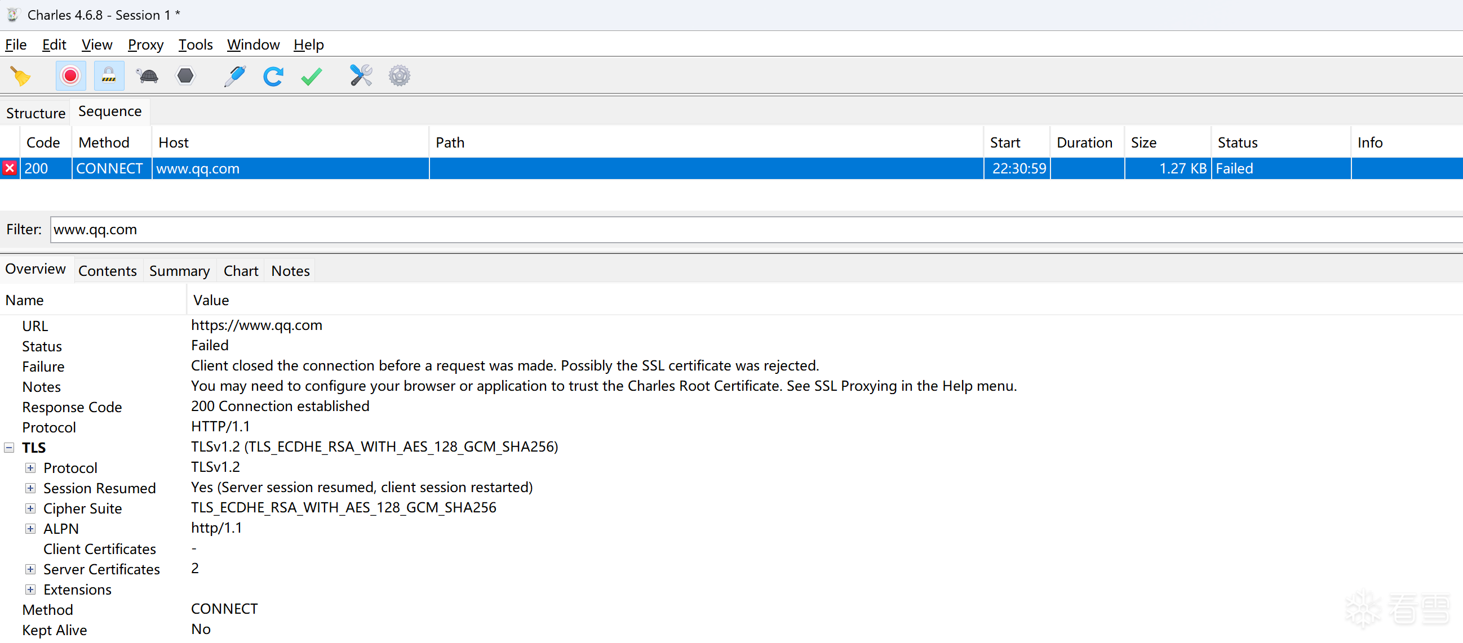Screen dimensions: 1463x643
Task: Expand the Session Resumed node
Action: [30, 488]
